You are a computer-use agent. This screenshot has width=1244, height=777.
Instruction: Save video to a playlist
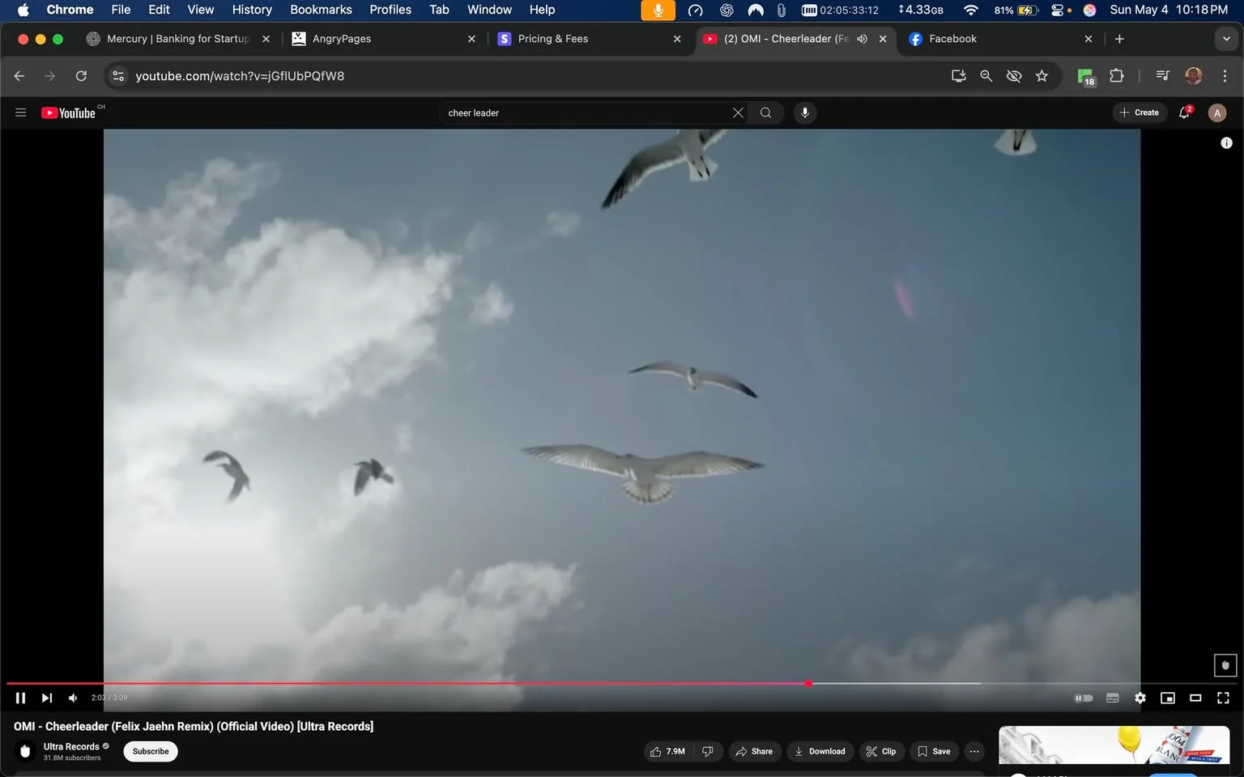[x=934, y=751]
